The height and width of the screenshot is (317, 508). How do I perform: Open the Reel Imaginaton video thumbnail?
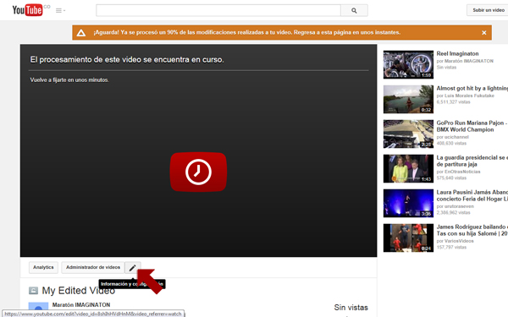[408, 64]
